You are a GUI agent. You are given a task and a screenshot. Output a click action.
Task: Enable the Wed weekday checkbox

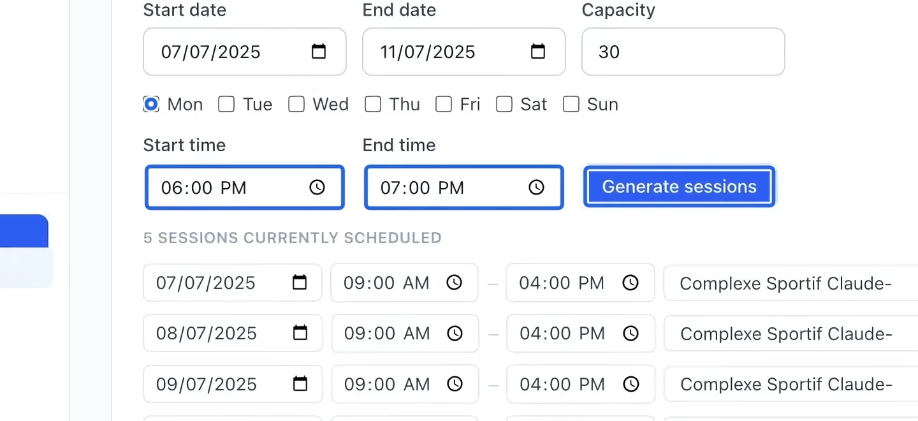pyautogui.click(x=296, y=104)
